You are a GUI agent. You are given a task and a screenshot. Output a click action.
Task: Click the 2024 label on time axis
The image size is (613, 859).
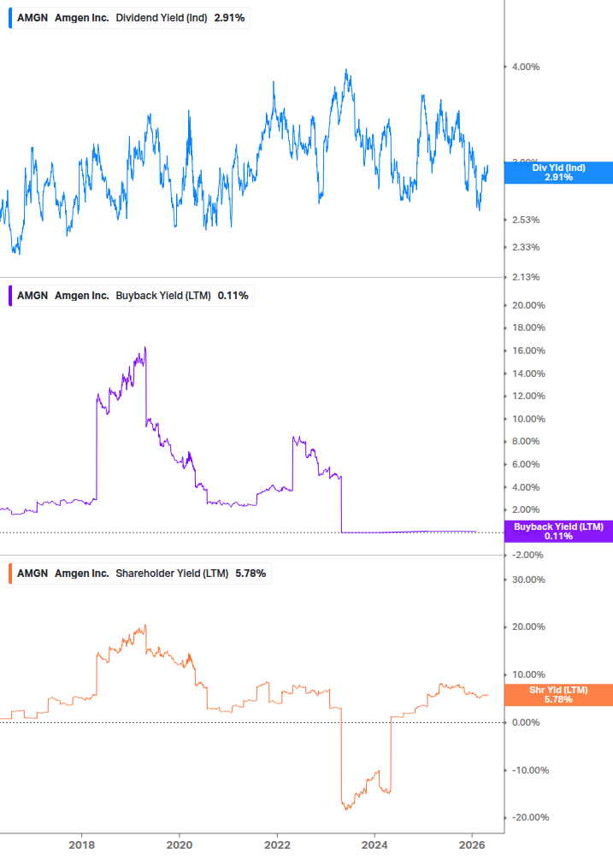click(374, 845)
